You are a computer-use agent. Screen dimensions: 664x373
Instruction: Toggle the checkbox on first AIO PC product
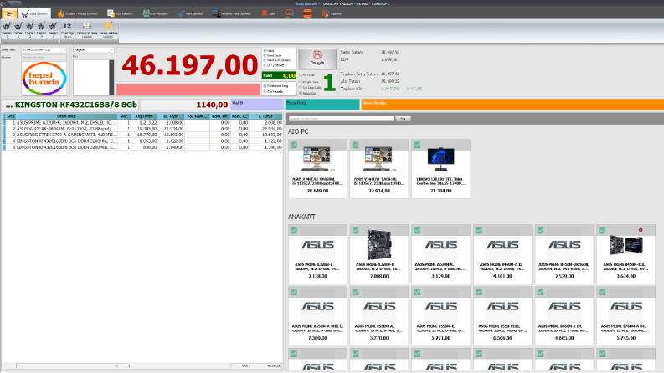[294, 145]
